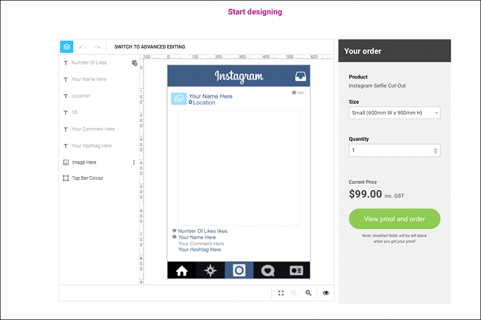
Task: Click View proof and order button
Action: 394,219
